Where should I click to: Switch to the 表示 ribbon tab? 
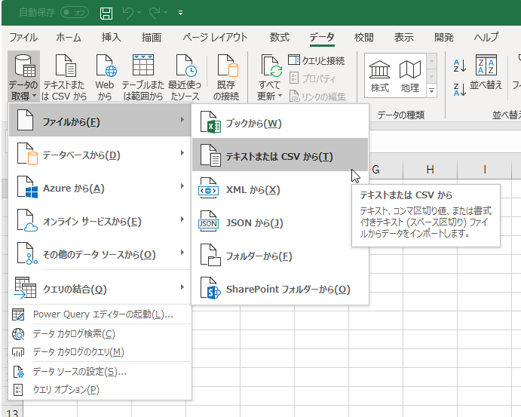404,37
